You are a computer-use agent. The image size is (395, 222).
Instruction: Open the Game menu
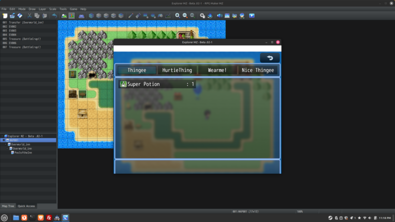tap(74, 9)
